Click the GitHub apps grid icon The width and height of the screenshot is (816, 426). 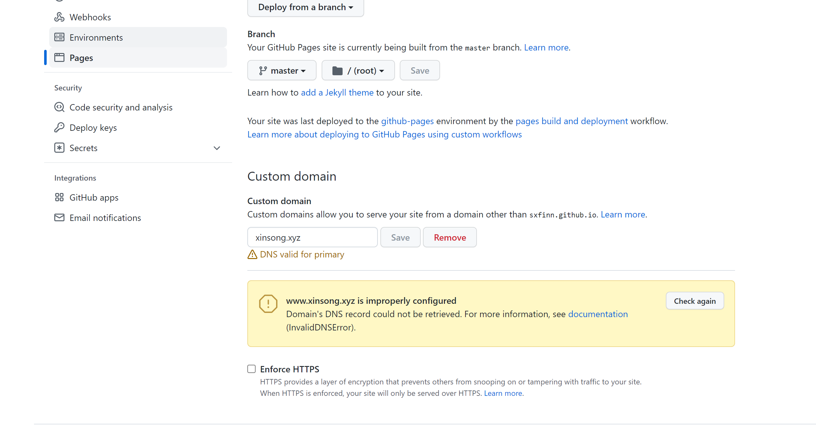pos(59,197)
